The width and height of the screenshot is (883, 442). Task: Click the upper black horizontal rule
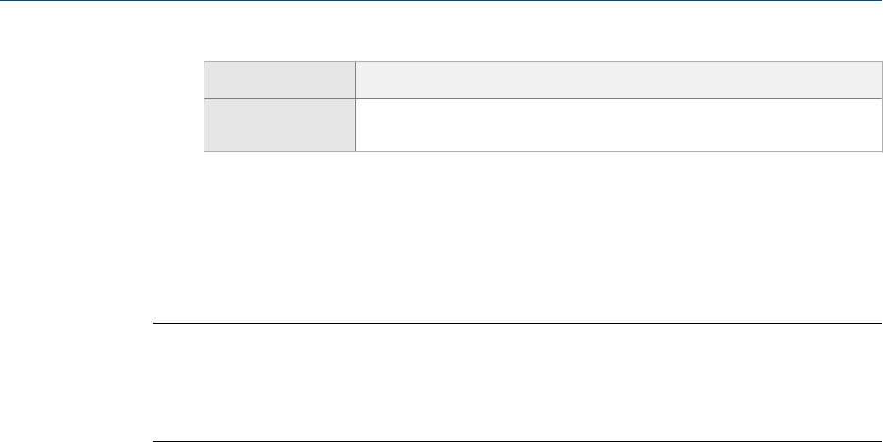point(516,325)
